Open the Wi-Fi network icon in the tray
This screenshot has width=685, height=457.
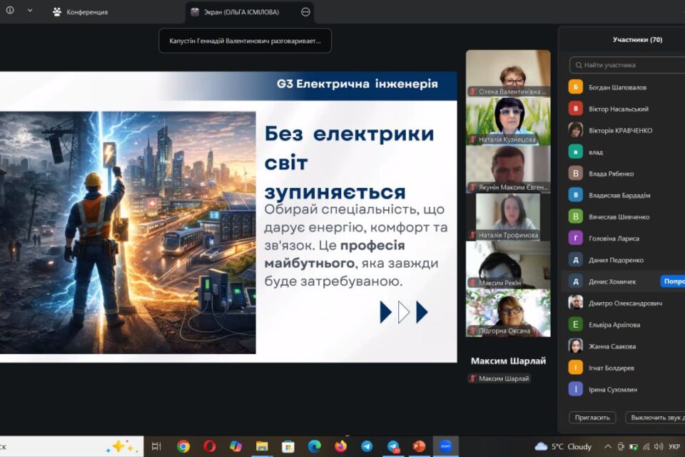coord(646,446)
